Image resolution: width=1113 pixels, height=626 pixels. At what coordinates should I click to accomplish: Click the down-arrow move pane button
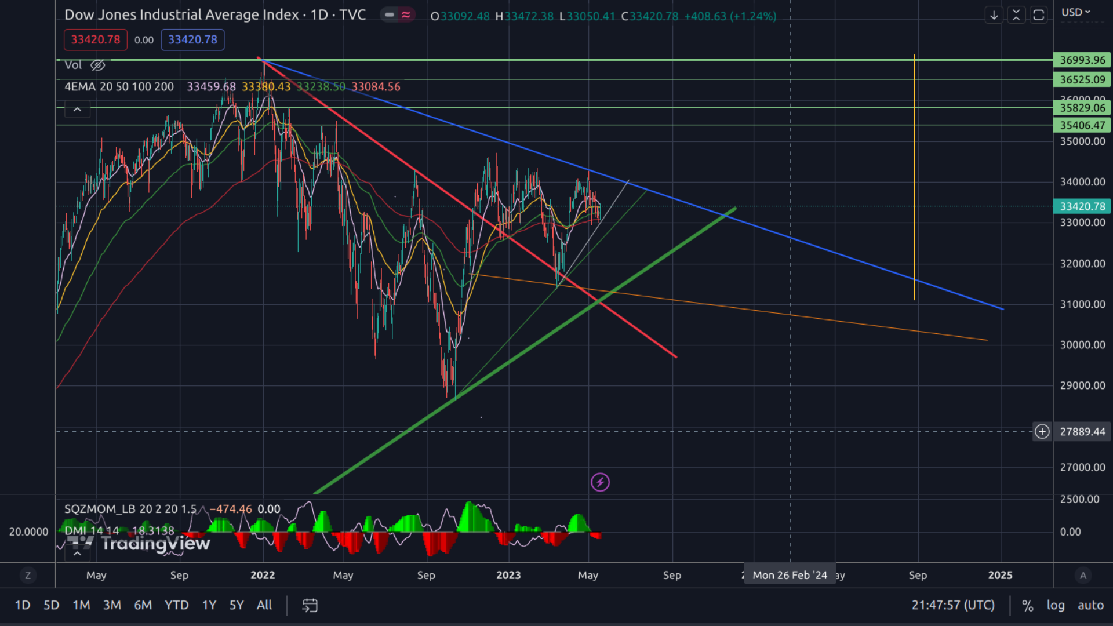coord(994,15)
